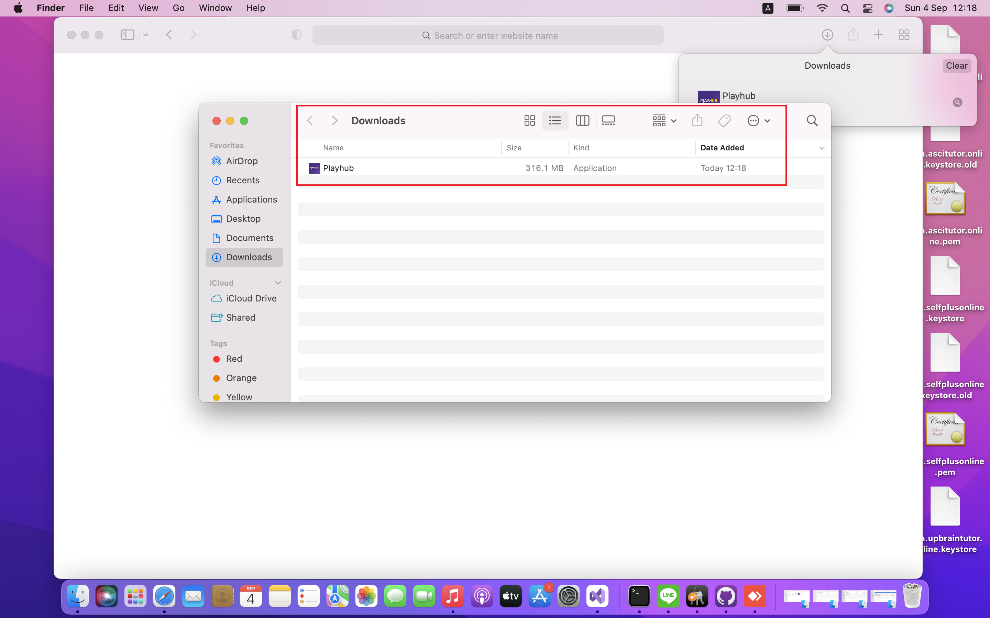The height and width of the screenshot is (618, 990).
Task: Open the File menu
Action: (86, 8)
